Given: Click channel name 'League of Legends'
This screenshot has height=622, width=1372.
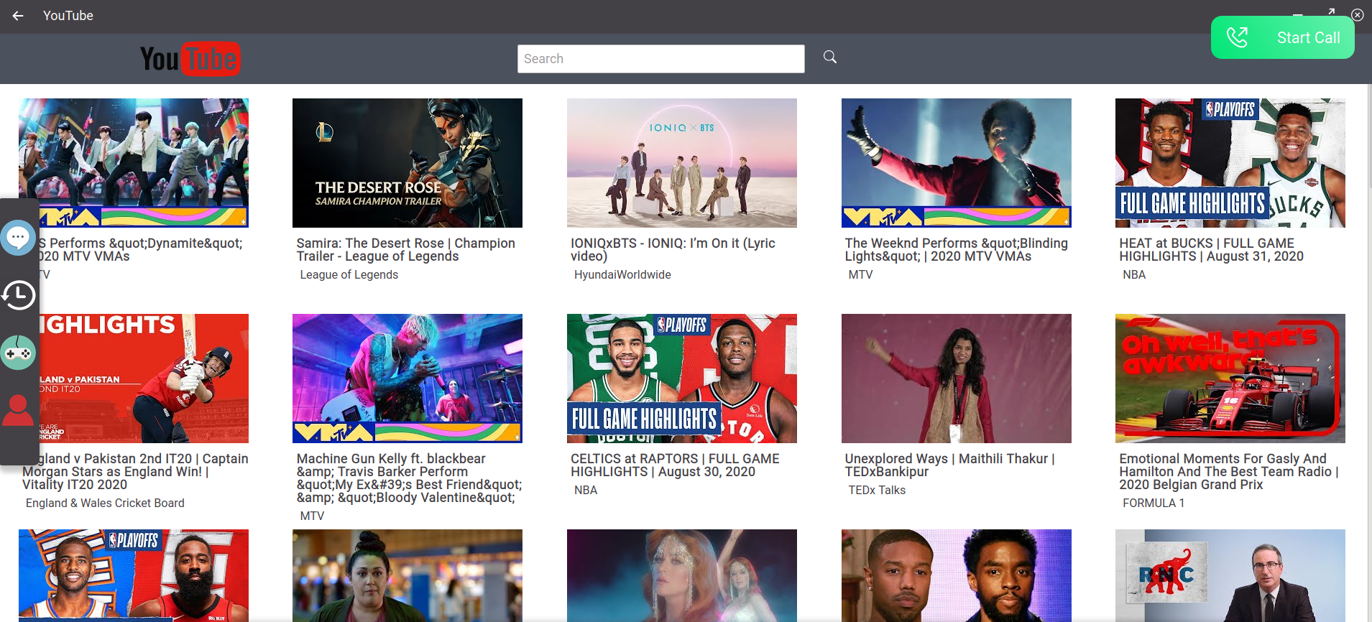Looking at the screenshot, I should [349, 275].
